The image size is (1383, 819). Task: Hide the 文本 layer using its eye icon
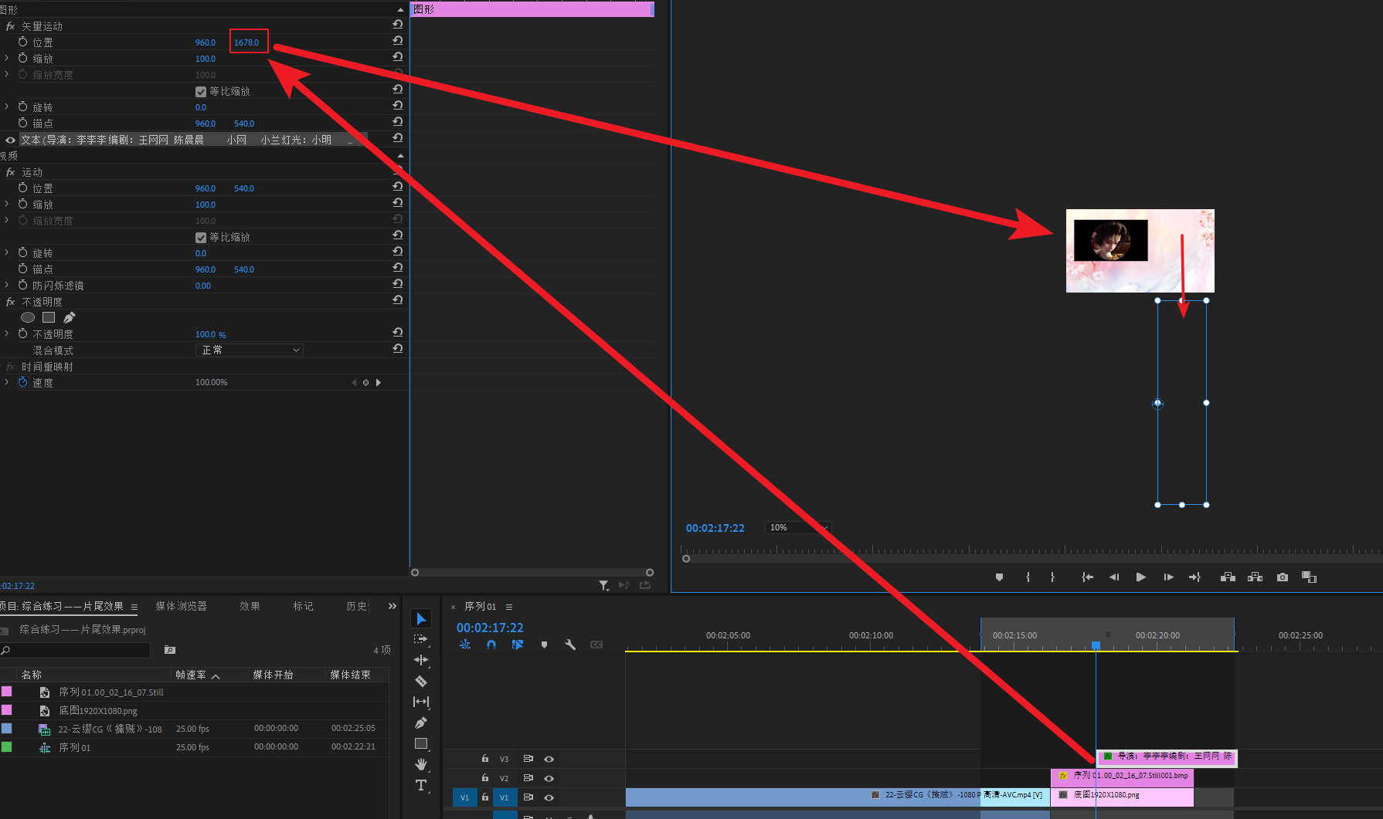[x=10, y=140]
